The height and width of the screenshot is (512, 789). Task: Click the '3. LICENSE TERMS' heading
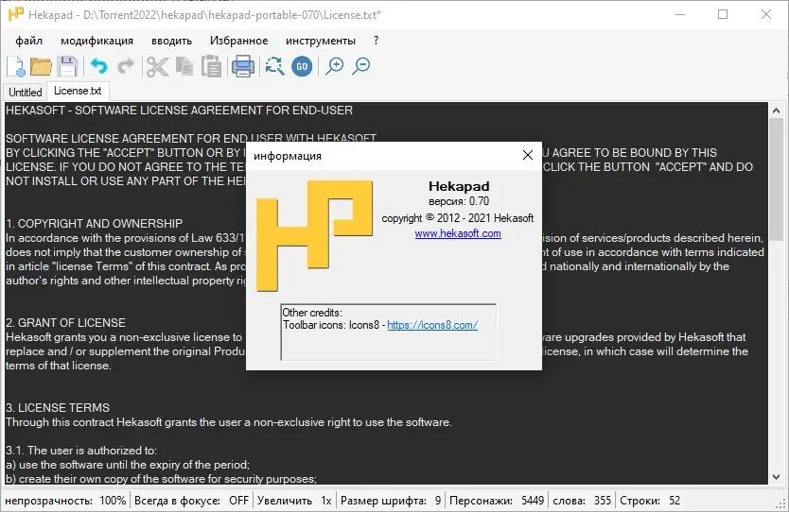click(58, 408)
